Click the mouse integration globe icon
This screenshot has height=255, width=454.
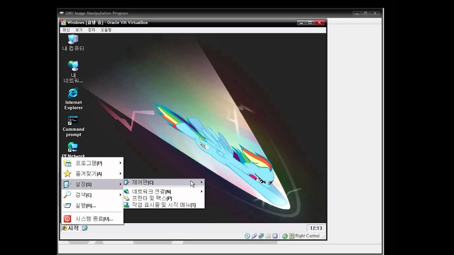click(284, 236)
